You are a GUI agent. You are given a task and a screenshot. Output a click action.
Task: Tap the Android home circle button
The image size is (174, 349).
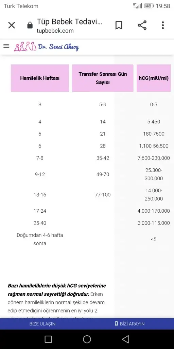click(87, 339)
